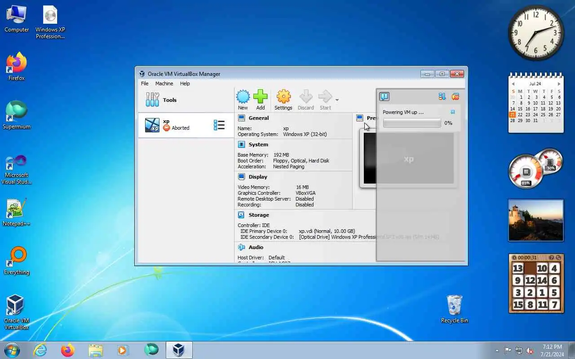Click the Storage section disk icon
The width and height of the screenshot is (575, 359).
coord(241,215)
